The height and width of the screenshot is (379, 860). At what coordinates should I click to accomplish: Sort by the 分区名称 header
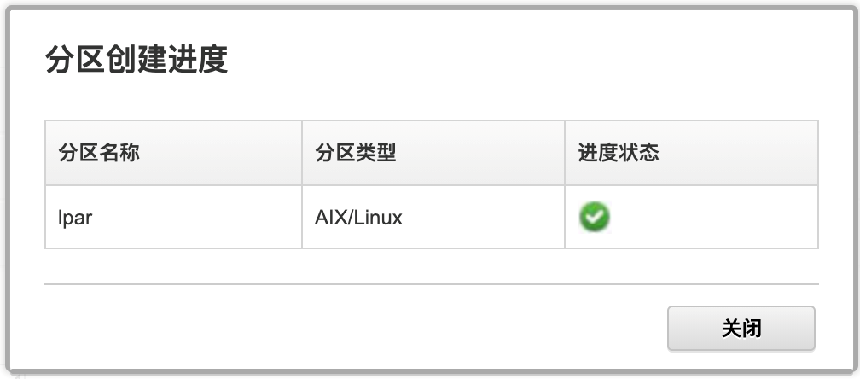[x=99, y=154]
